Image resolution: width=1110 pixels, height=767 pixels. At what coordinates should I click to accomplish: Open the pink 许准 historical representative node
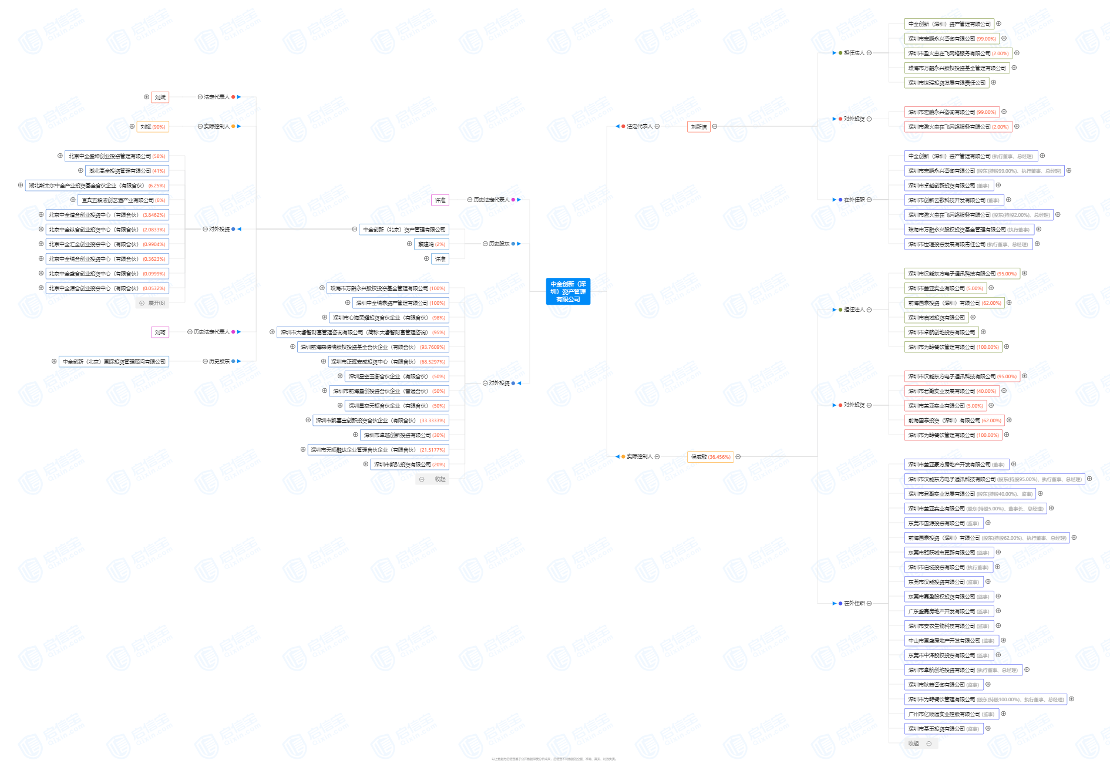coord(440,200)
